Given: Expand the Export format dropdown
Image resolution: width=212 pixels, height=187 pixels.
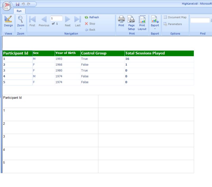Looking at the screenshot, I should tap(155, 28).
